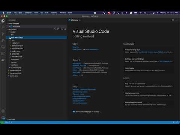
Task: Open the Accounts menu in activity bar
Action: point(3,111)
